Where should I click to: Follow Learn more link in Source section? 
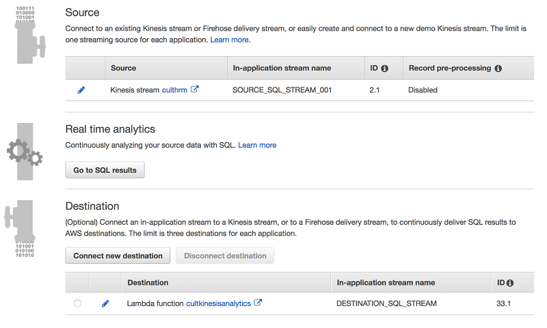230,40
